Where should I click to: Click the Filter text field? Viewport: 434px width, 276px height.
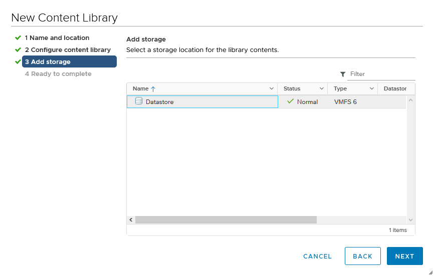click(x=381, y=74)
